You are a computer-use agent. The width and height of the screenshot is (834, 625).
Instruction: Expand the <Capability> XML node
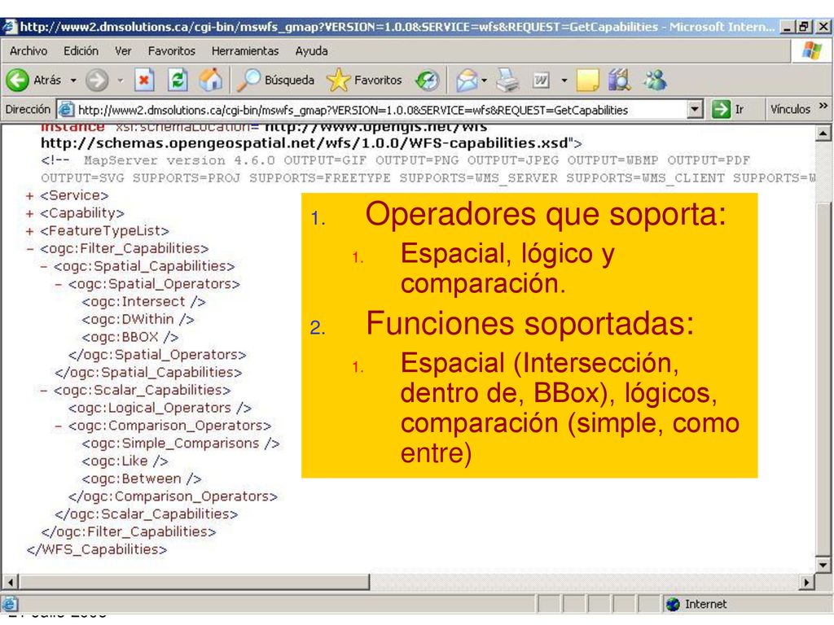30,214
